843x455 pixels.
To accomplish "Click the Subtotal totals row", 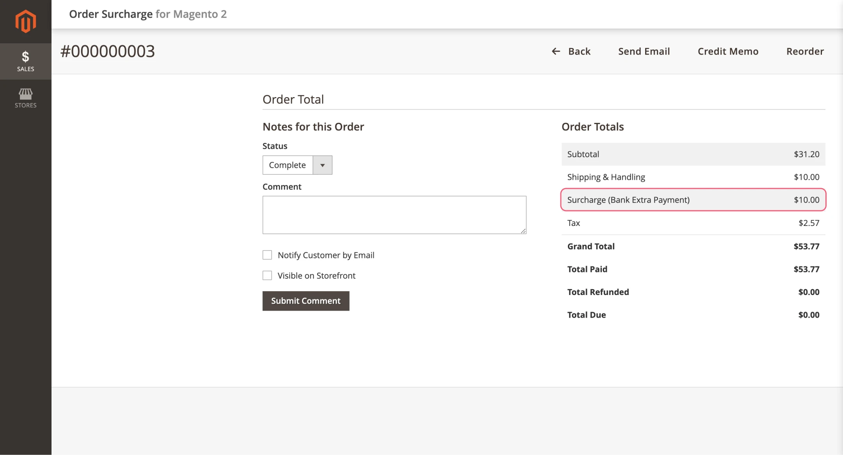I will (693, 154).
